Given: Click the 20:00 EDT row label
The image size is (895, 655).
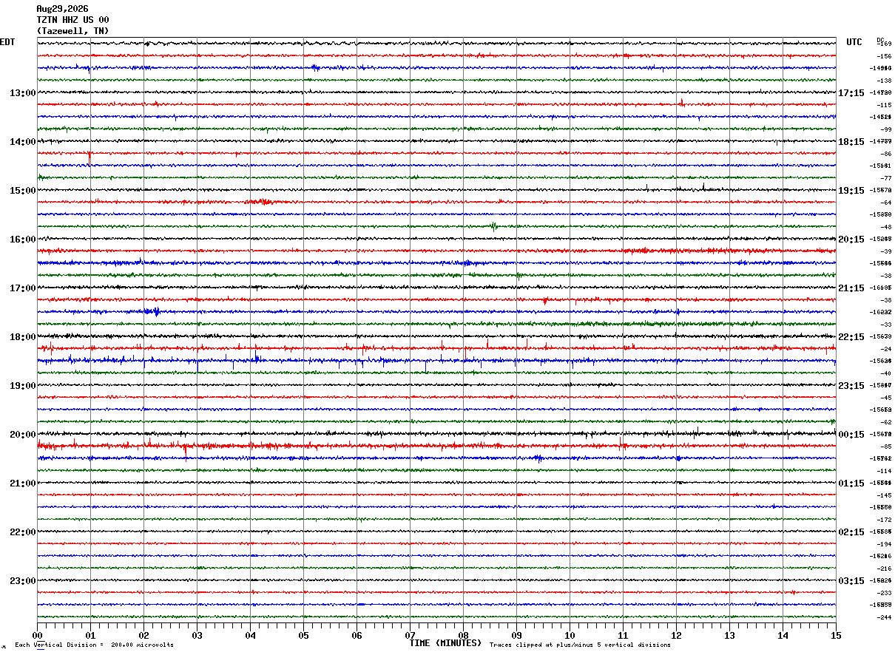Looking at the screenshot, I should coord(22,435).
